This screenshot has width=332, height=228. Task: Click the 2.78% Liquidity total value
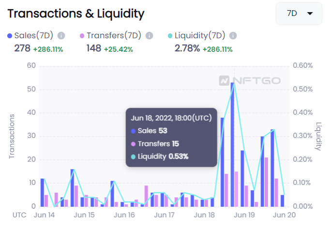[x=186, y=48]
